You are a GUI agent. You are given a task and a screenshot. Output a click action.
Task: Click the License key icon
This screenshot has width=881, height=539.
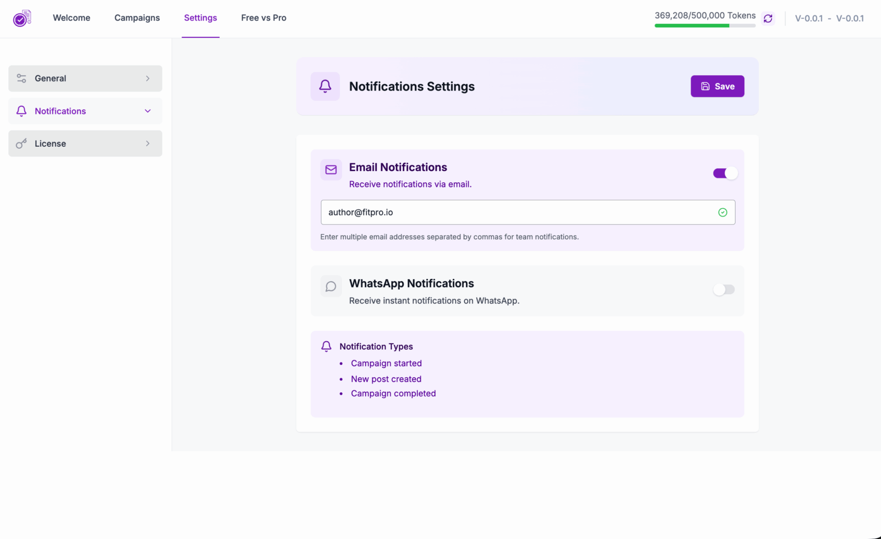click(x=22, y=144)
